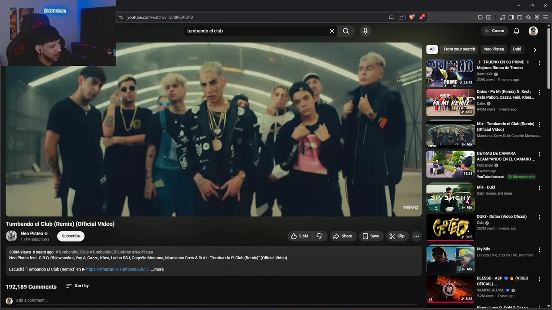Open options for My Mix

(539, 250)
